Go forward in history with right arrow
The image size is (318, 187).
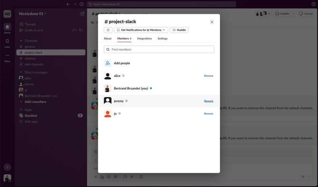[x=75, y=4]
